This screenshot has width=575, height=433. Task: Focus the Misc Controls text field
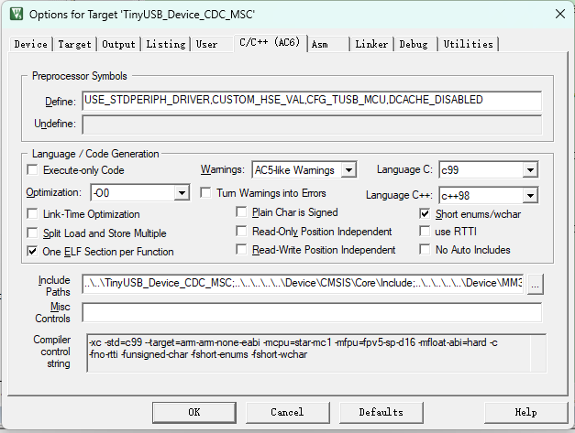(311, 312)
